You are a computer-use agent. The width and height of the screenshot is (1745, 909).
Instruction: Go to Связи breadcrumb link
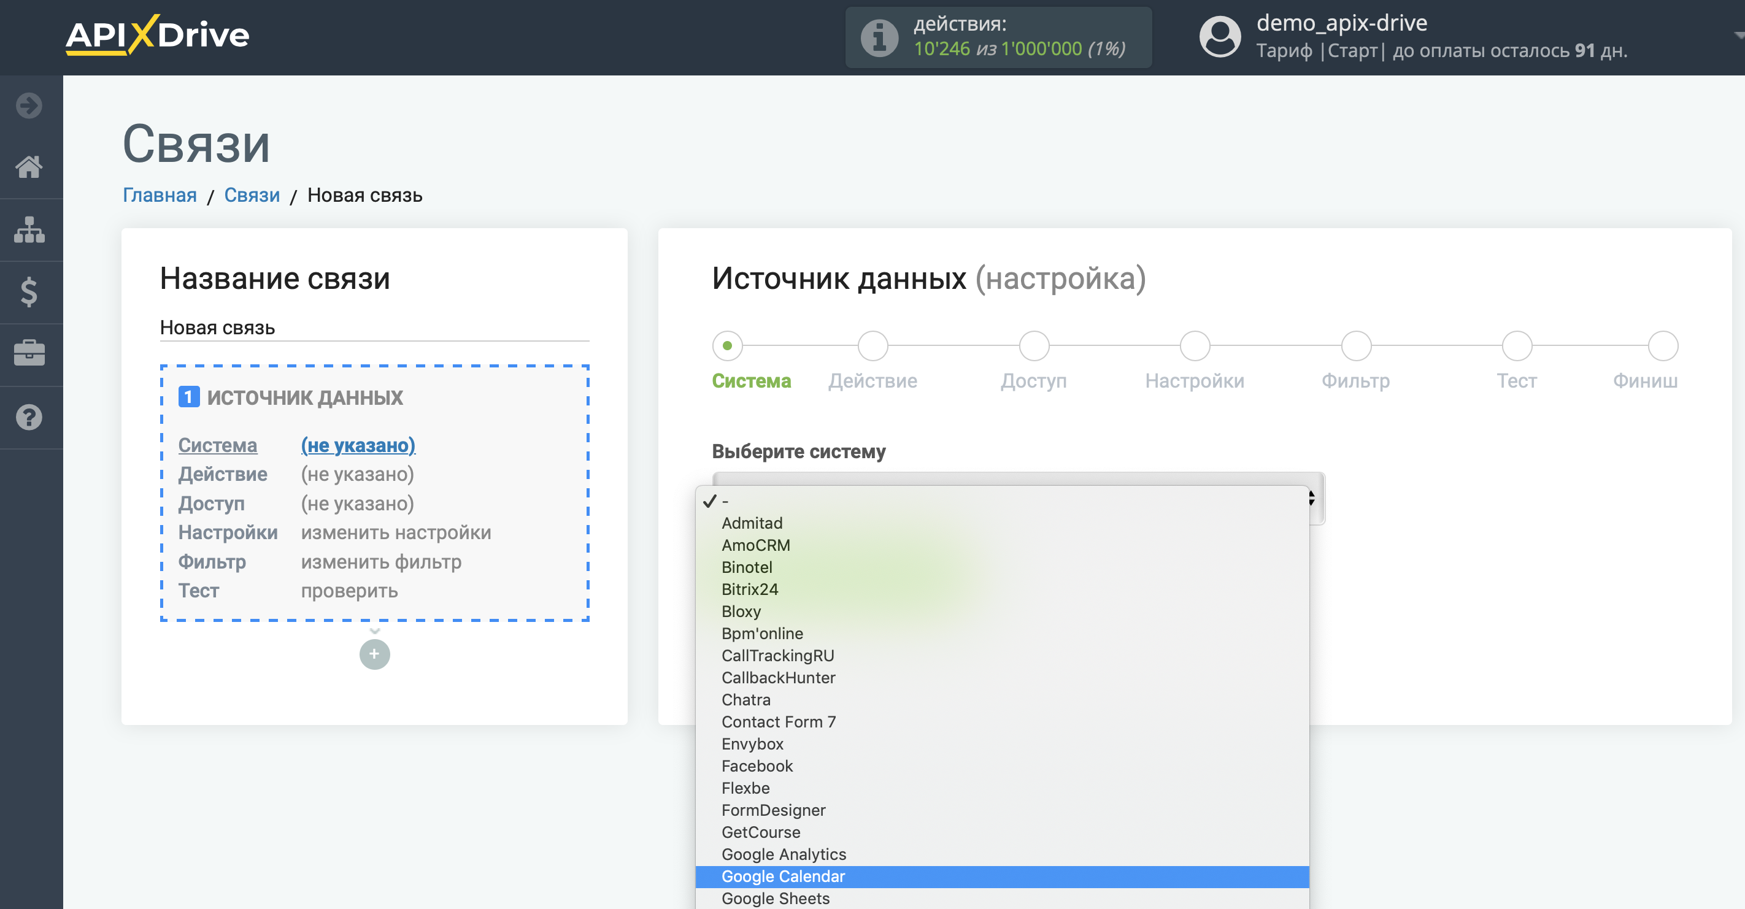coord(252,195)
